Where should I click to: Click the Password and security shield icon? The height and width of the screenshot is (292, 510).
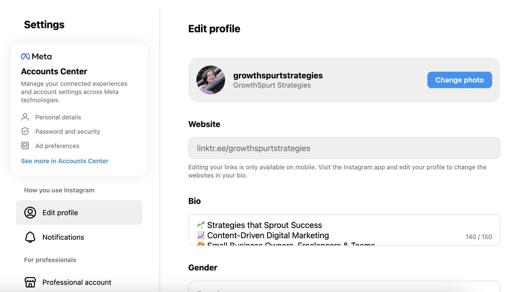25,131
